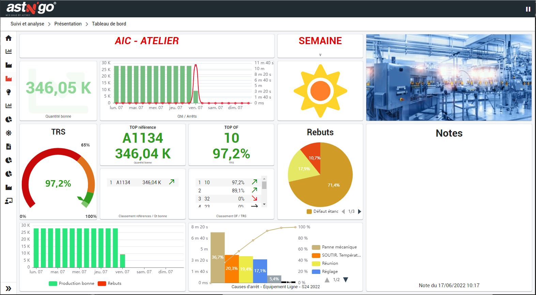Open the document icon in sidebar
The width and height of the screenshot is (536, 295).
[9, 146]
